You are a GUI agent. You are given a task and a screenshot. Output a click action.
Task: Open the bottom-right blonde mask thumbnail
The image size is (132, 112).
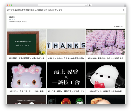[x=105, y=100]
